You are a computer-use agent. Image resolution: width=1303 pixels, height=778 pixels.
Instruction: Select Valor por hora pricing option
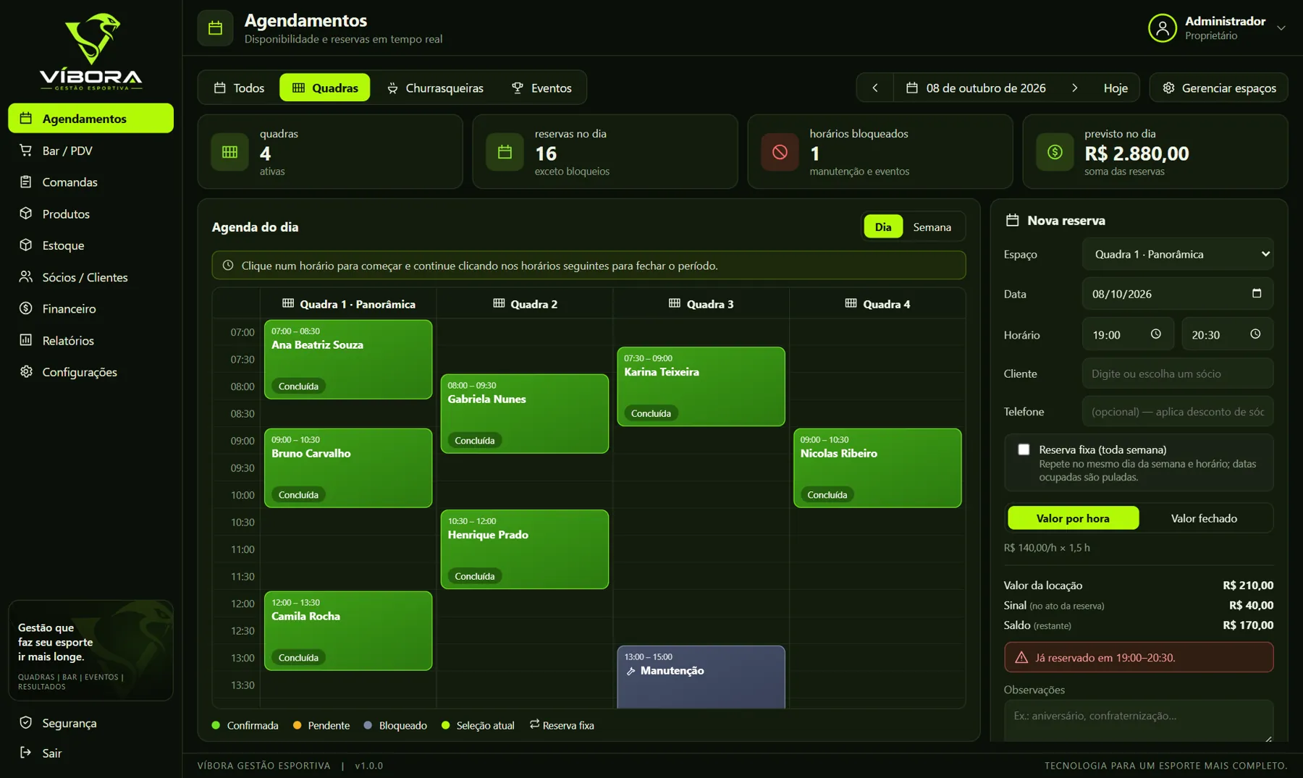1073,518
